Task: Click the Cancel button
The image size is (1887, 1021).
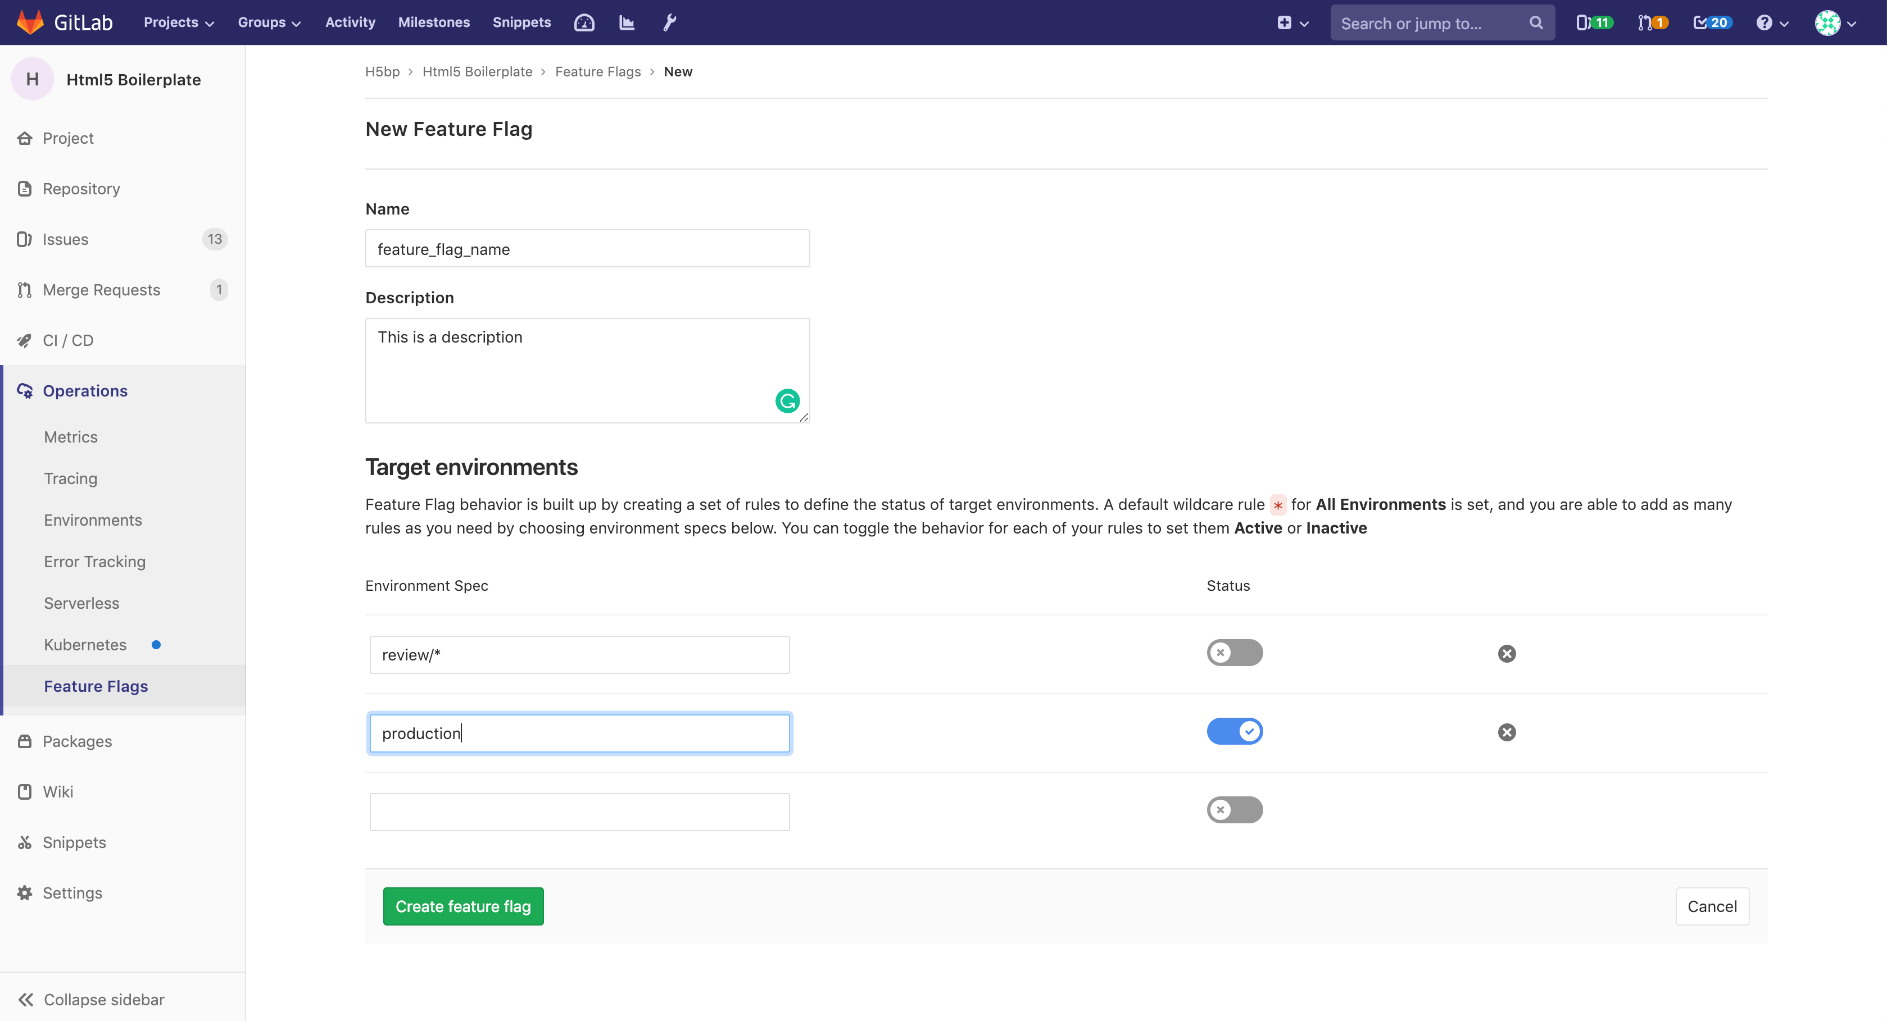Action: pyautogui.click(x=1712, y=905)
